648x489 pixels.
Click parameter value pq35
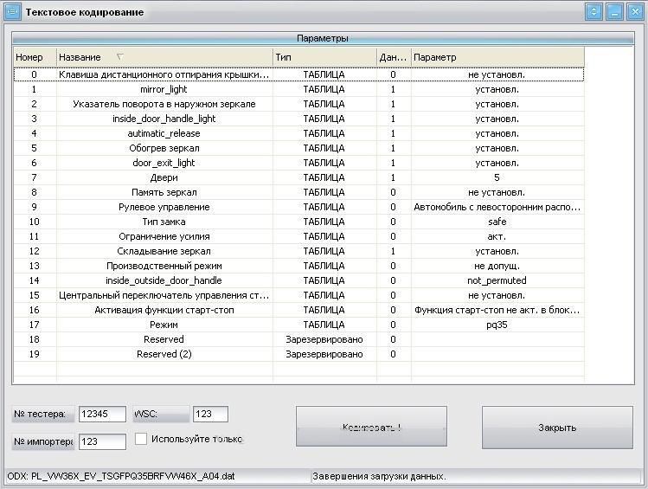(497, 325)
